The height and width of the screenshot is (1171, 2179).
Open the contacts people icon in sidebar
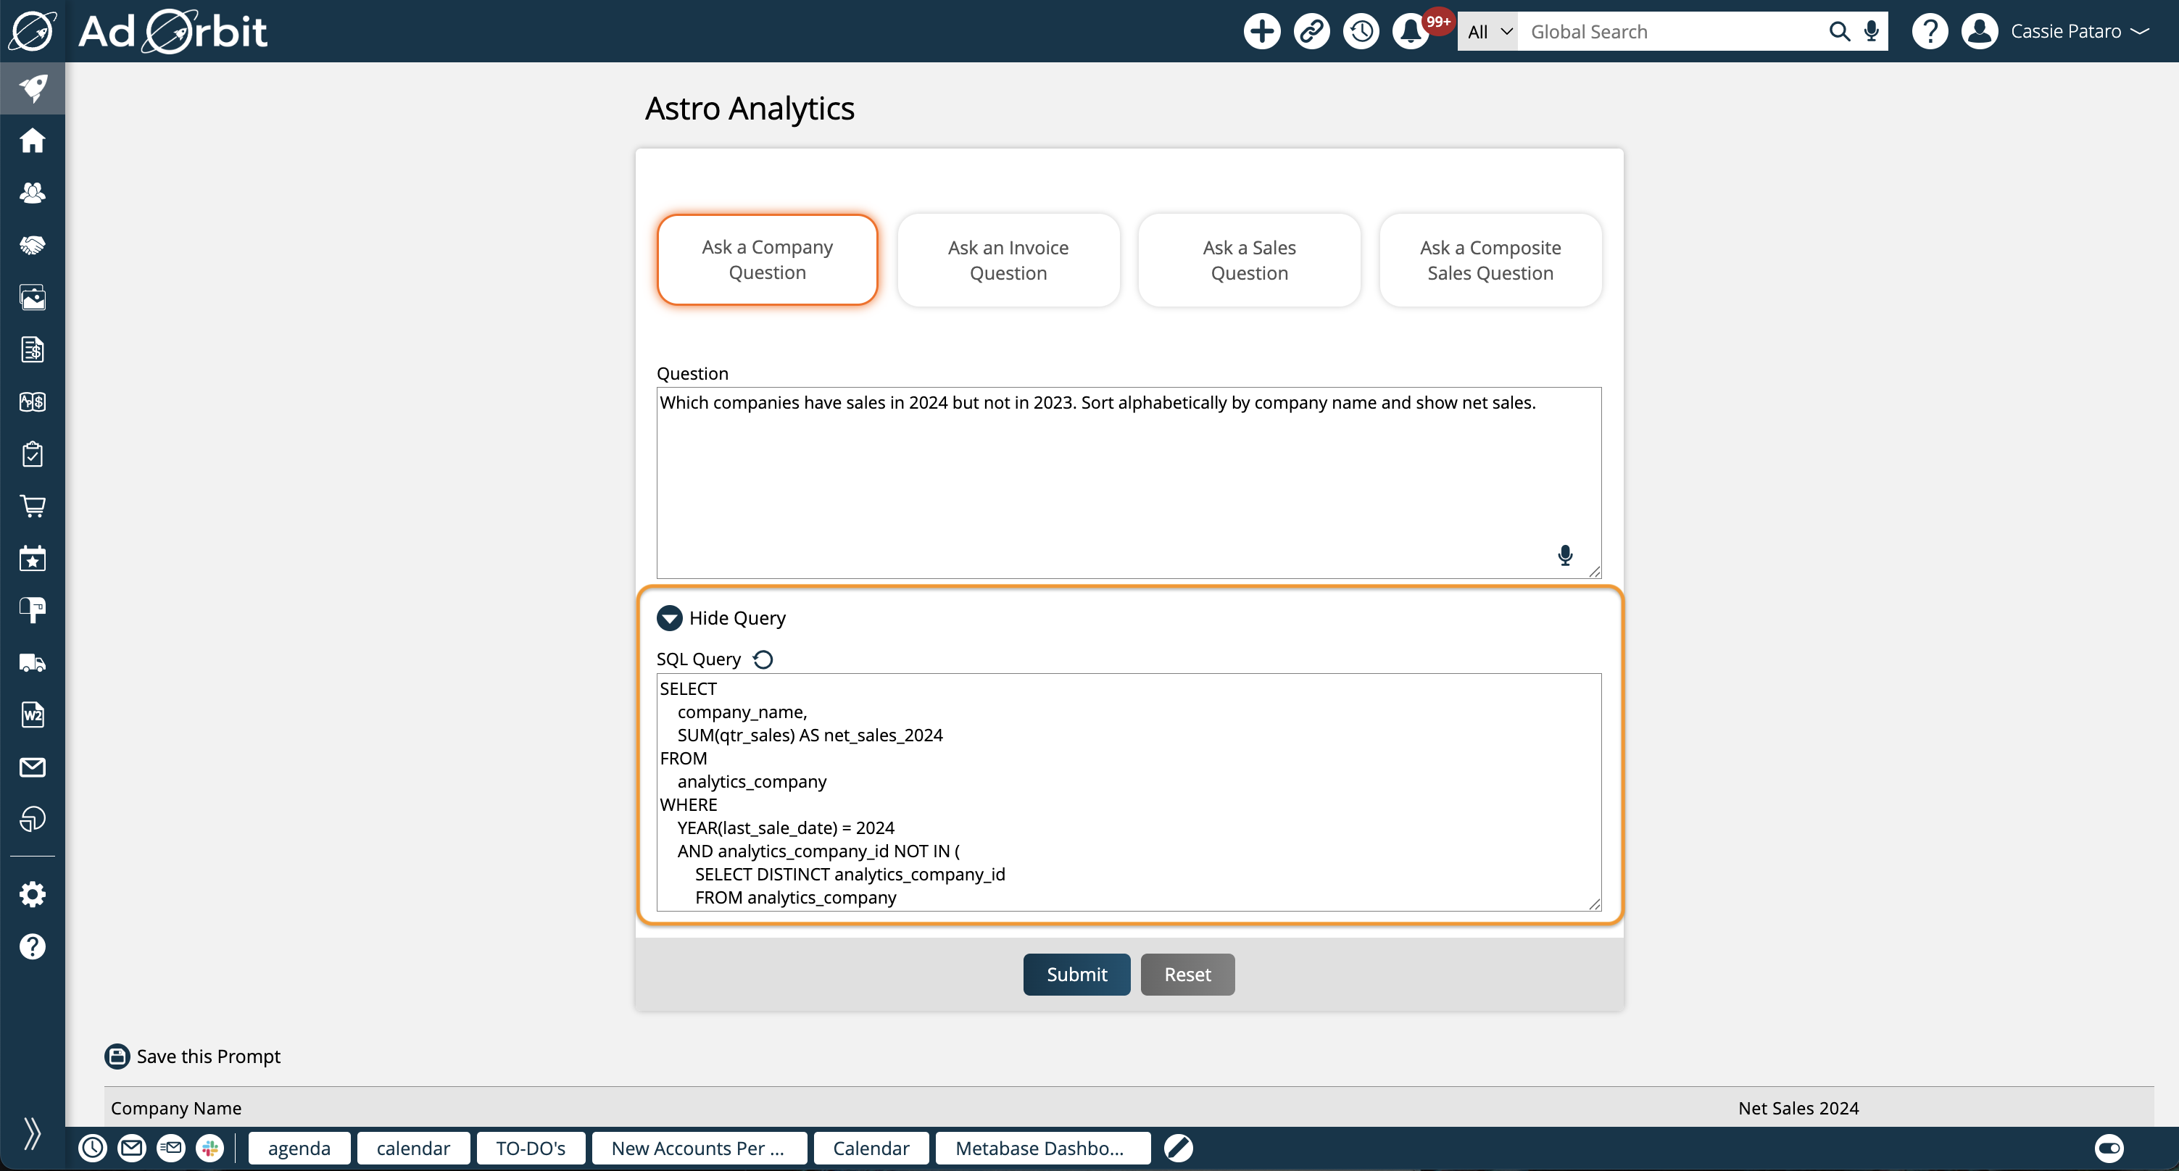[32, 193]
